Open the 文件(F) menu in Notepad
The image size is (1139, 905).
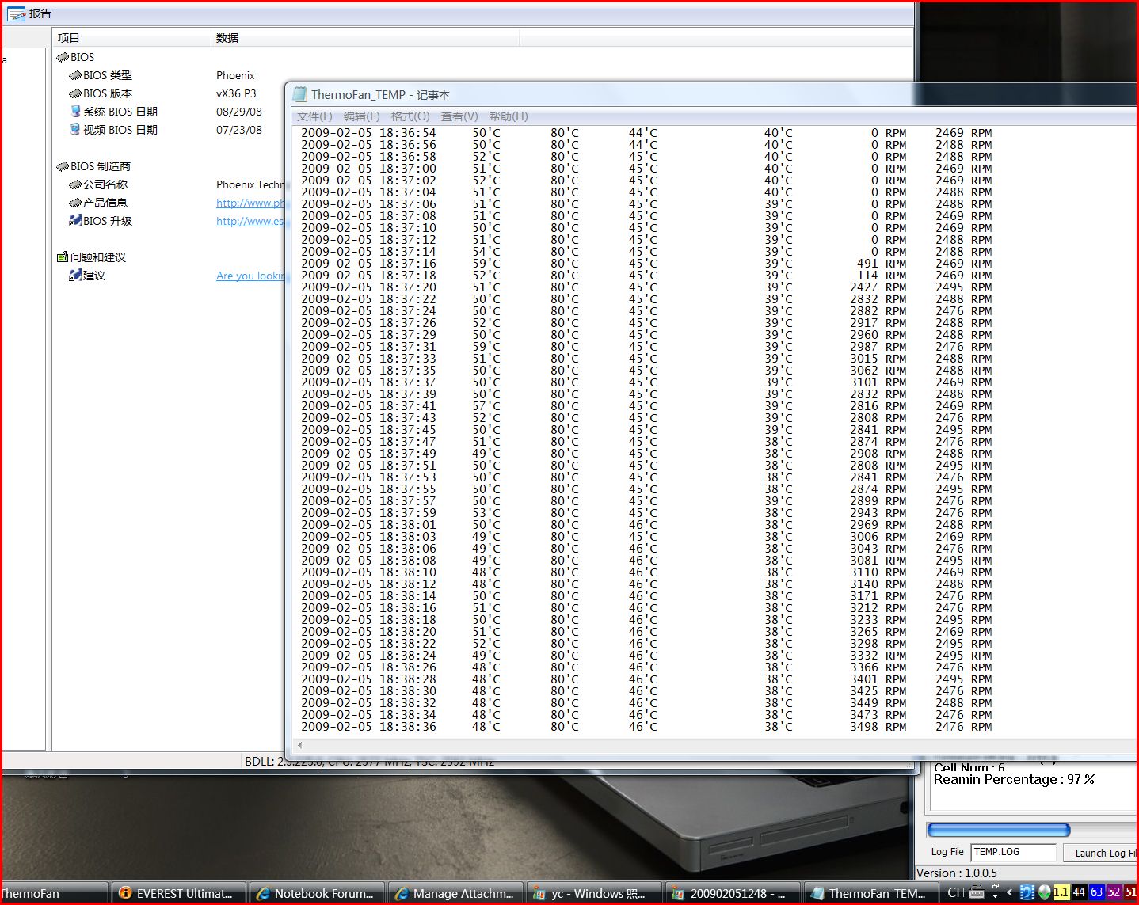[314, 116]
